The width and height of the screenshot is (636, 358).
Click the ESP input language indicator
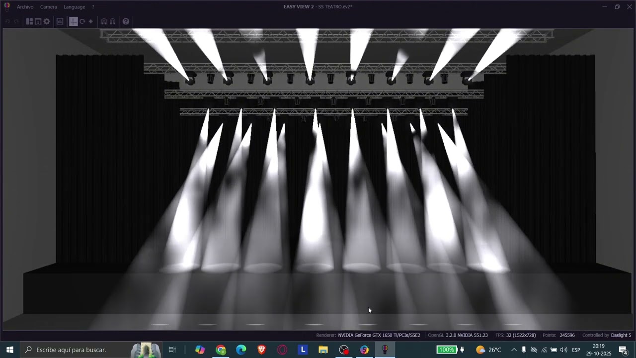tap(576, 350)
